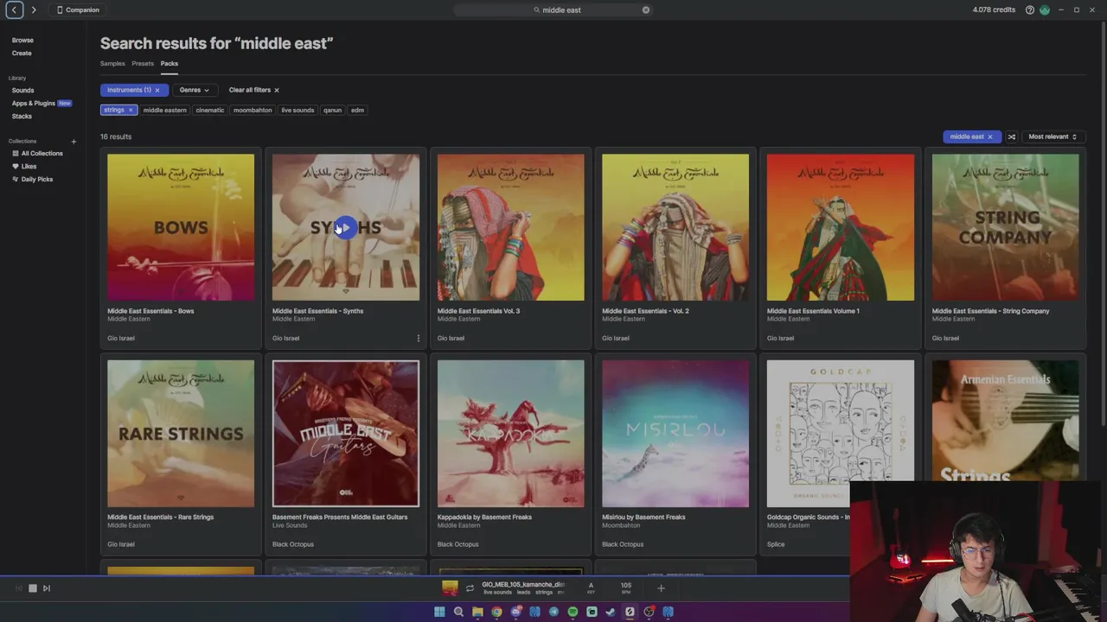Open the Rare Strings pack cover
The height and width of the screenshot is (622, 1107).
[x=181, y=434]
